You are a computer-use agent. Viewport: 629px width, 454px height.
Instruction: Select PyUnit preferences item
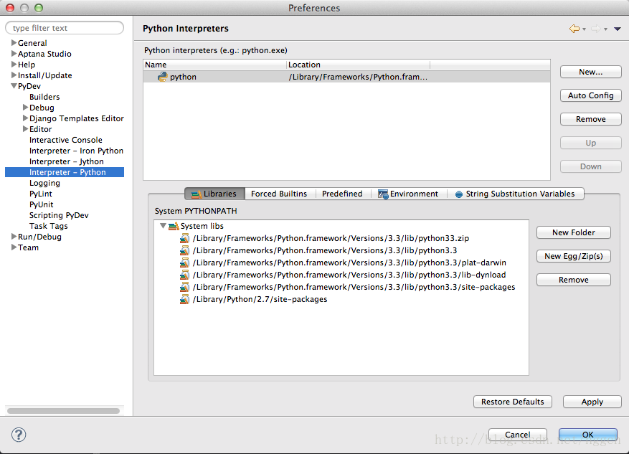pos(42,204)
